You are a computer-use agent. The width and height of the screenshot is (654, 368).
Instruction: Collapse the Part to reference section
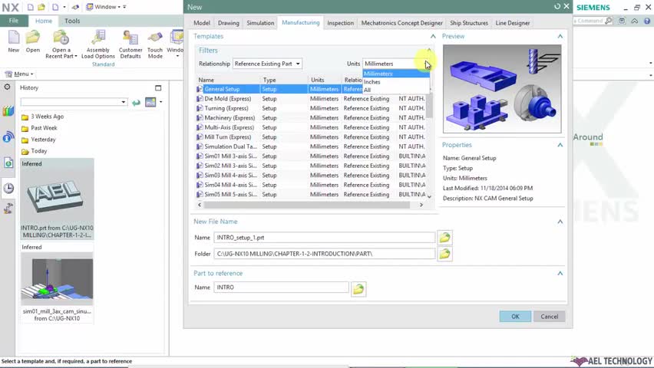coord(560,274)
